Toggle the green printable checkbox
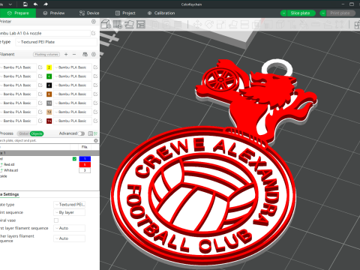 click(74, 159)
